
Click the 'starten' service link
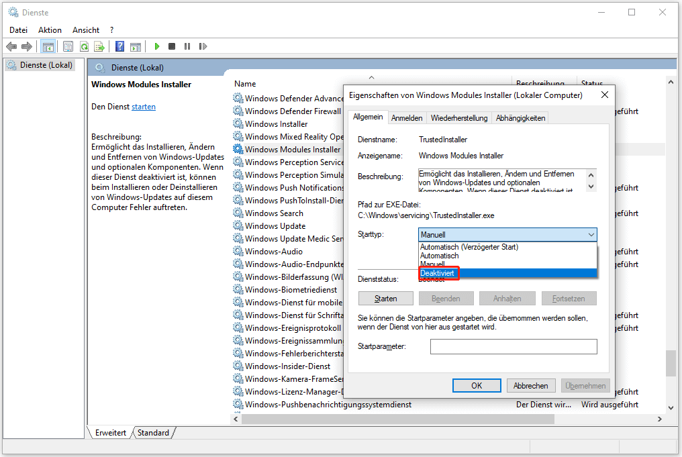(144, 107)
